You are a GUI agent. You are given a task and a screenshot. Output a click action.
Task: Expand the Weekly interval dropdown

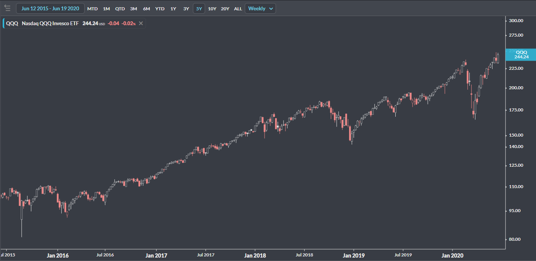coord(260,8)
